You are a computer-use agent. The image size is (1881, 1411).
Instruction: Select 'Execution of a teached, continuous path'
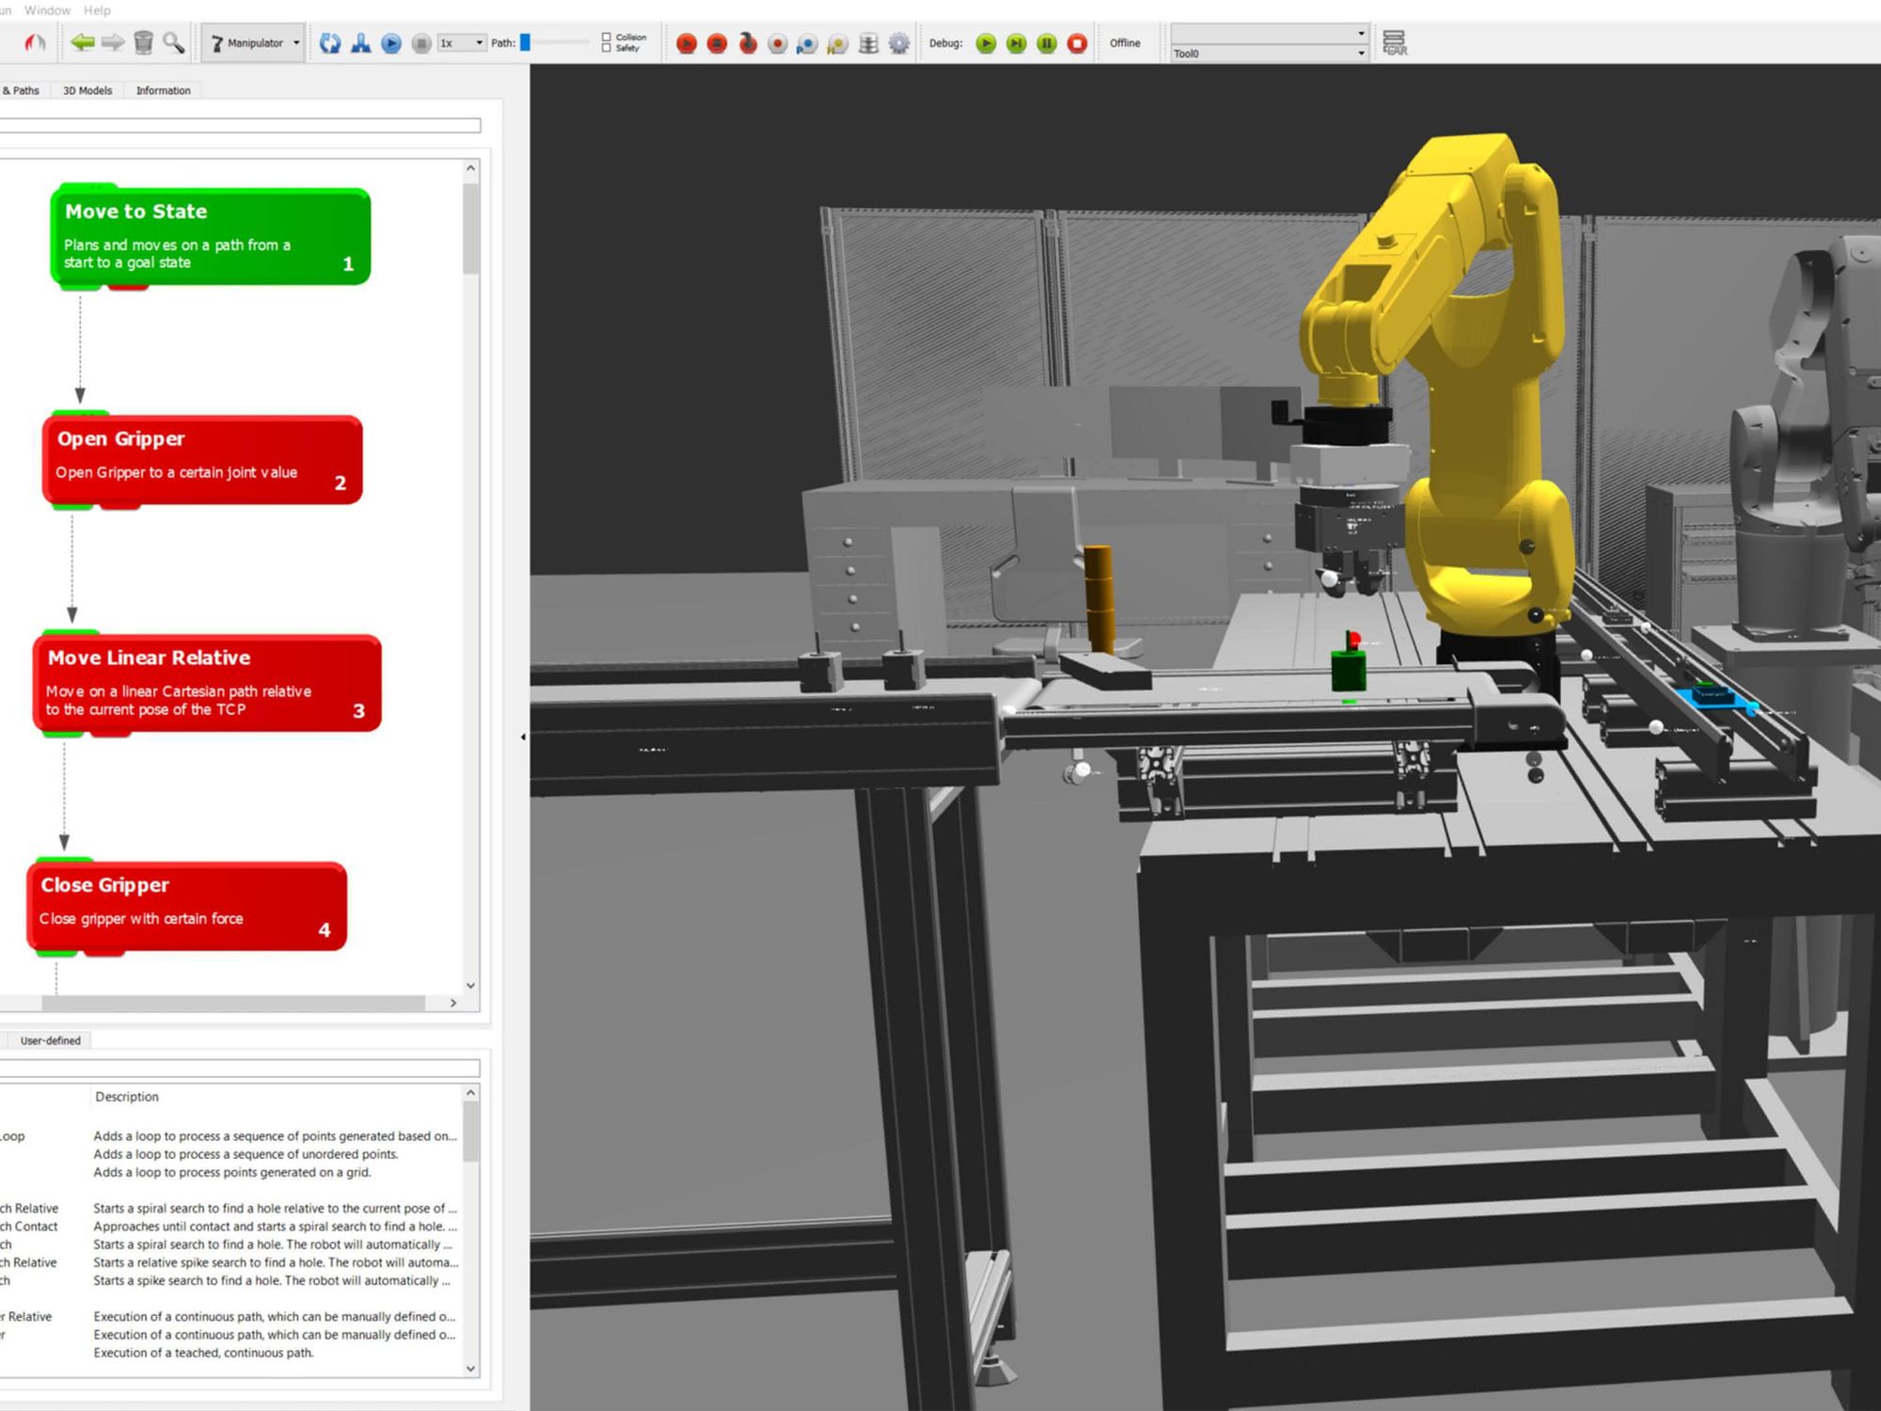[204, 1353]
